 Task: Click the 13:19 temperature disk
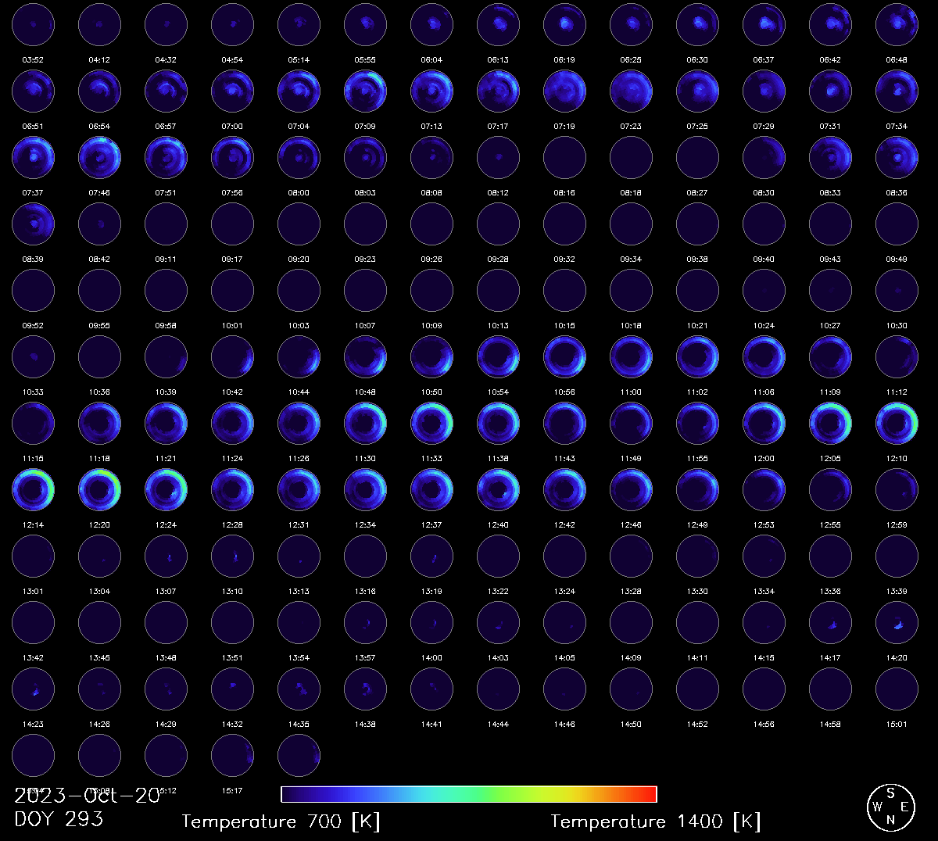[x=431, y=556]
